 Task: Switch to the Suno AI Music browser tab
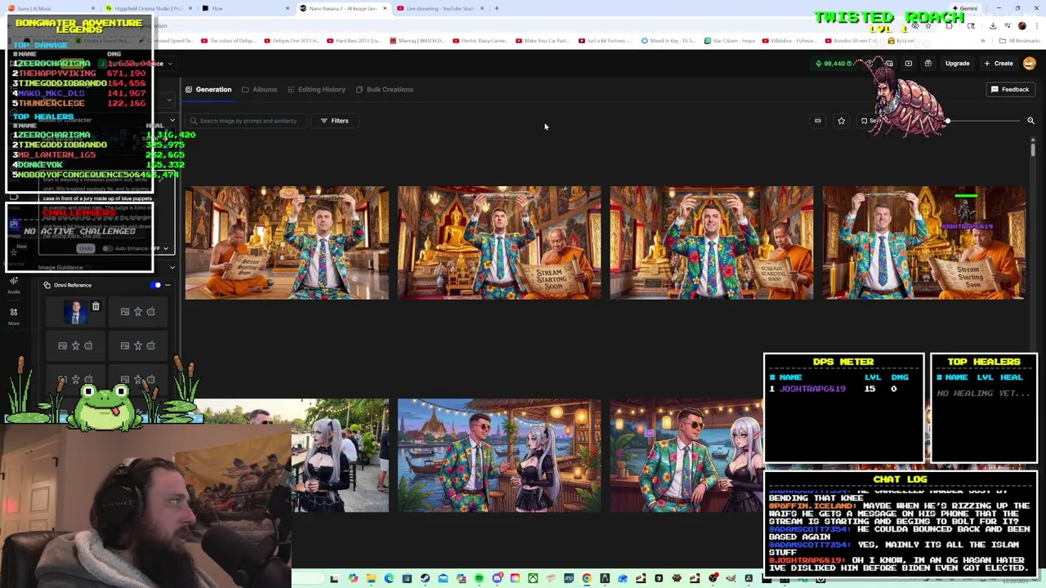click(x=49, y=8)
